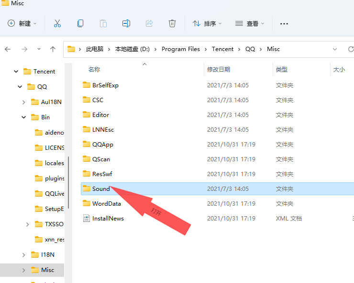Expand the Misc tree node
The image size is (354, 283).
[x=24, y=270]
